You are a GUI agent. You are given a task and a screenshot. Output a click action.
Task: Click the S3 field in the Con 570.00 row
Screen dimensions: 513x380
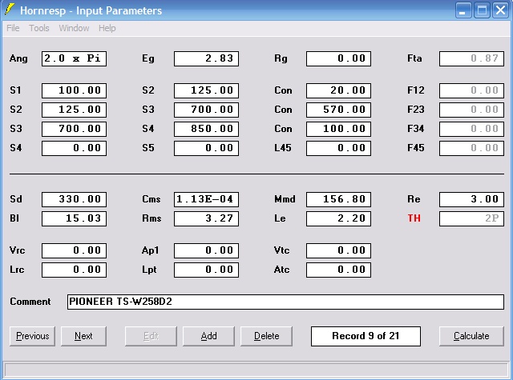click(x=207, y=110)
